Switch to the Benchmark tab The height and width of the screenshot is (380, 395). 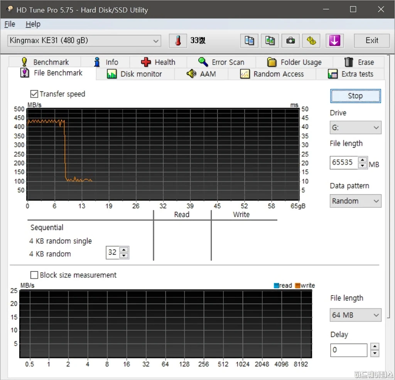[x=45, y=62]
